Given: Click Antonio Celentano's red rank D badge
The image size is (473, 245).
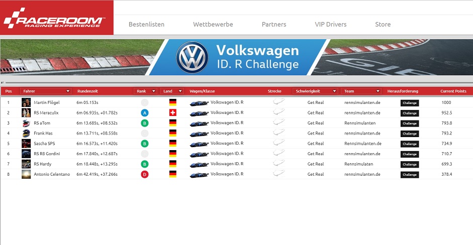Looking at the screenshot, I should click(144, 174).
